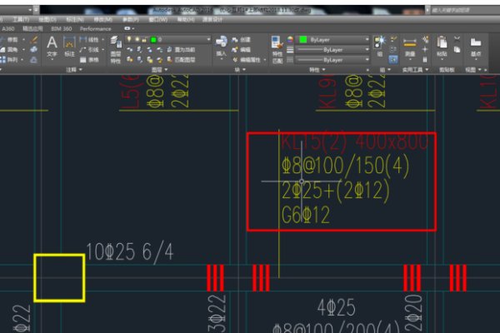Expand the 特性 properties panel
The width and height of the screenshot is (500, 333).
pos(317,69)
